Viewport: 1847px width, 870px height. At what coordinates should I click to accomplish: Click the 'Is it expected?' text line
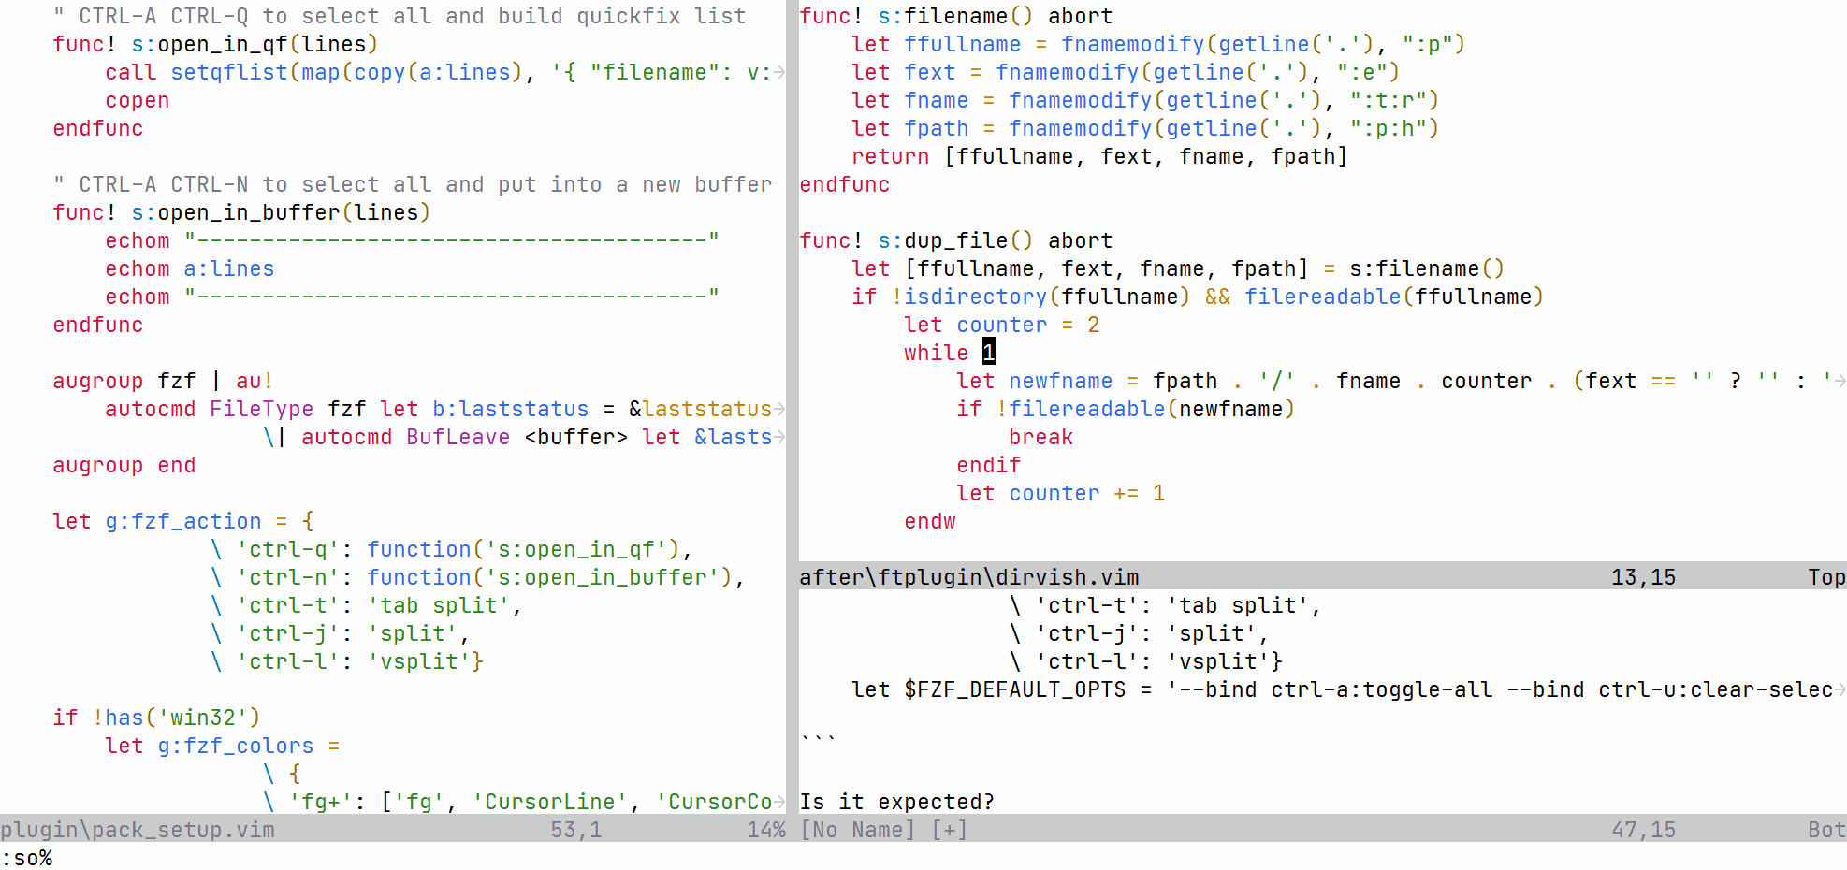click(x=897, y=802)
